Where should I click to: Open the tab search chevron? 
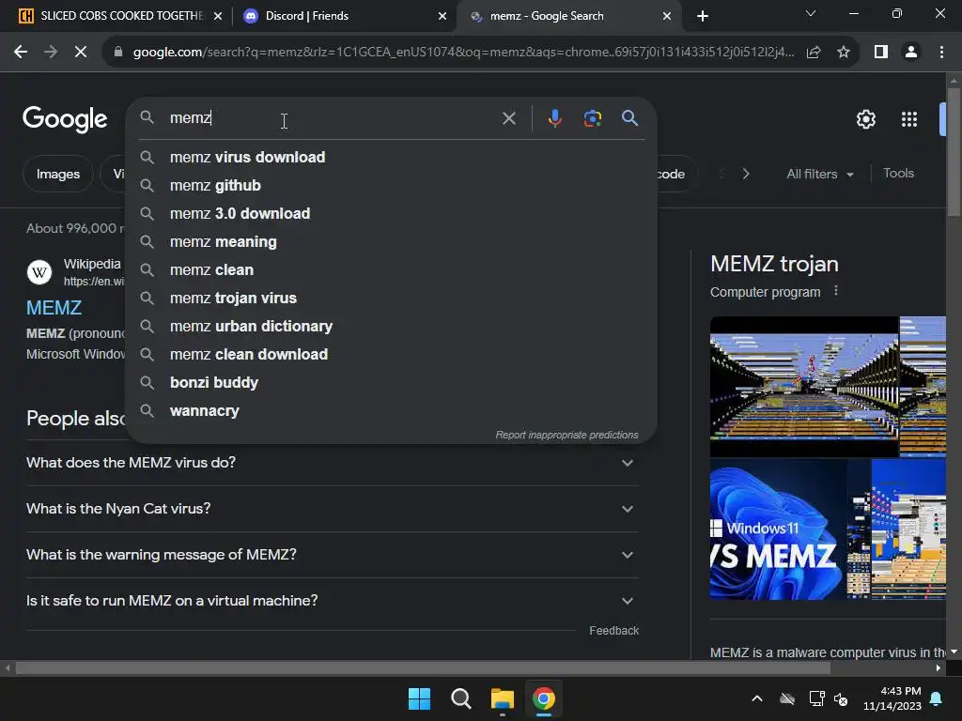(x=811, y=13)
